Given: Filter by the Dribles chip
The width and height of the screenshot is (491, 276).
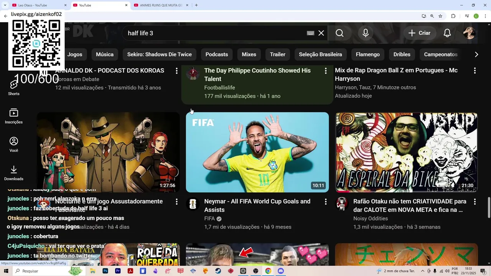Looking at the screenshot, I should (x=402, y=54).
